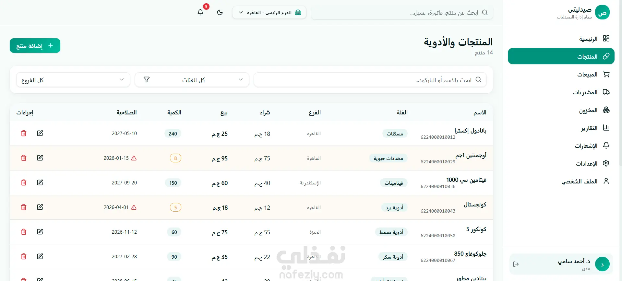Open التقارير sidebar section
This screenshot has height=281, width=622.
(x=561, y=128)
